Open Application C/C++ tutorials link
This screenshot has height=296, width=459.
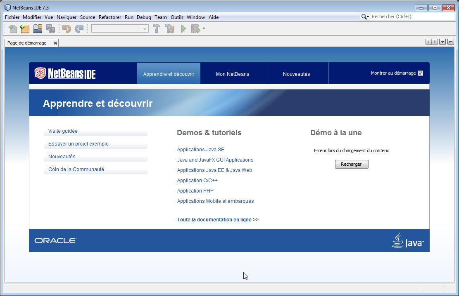pos(197,181)
